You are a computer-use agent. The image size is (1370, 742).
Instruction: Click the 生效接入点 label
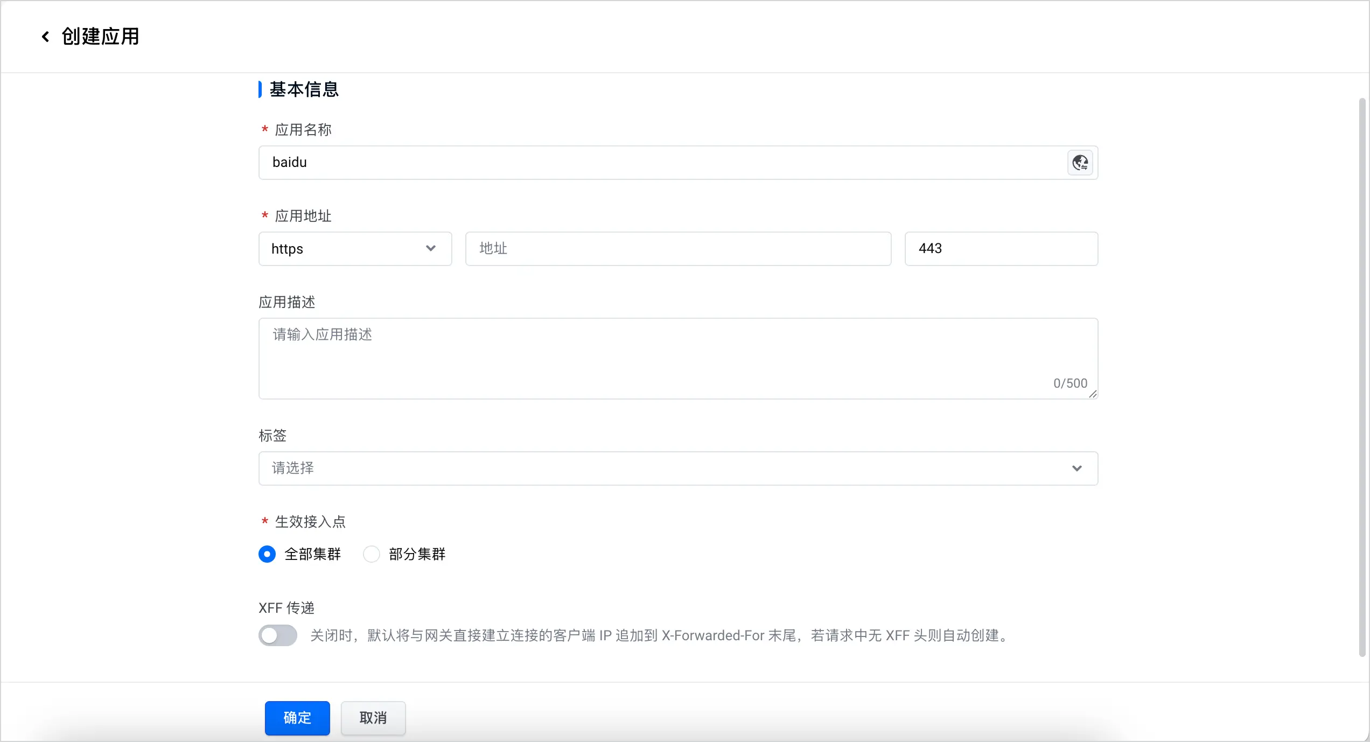(310, 522)
